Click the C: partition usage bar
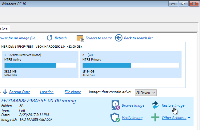This screenshot has width=200, height=130. tap(131, 65)
